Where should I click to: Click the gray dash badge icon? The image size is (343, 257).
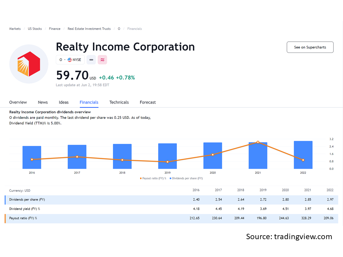point(91,60)
